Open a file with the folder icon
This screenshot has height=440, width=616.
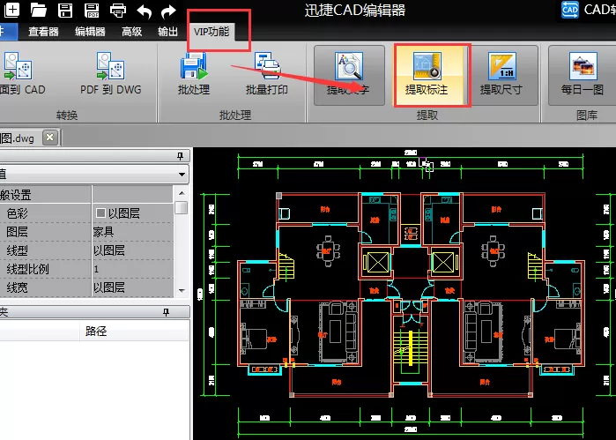point(39,10)
